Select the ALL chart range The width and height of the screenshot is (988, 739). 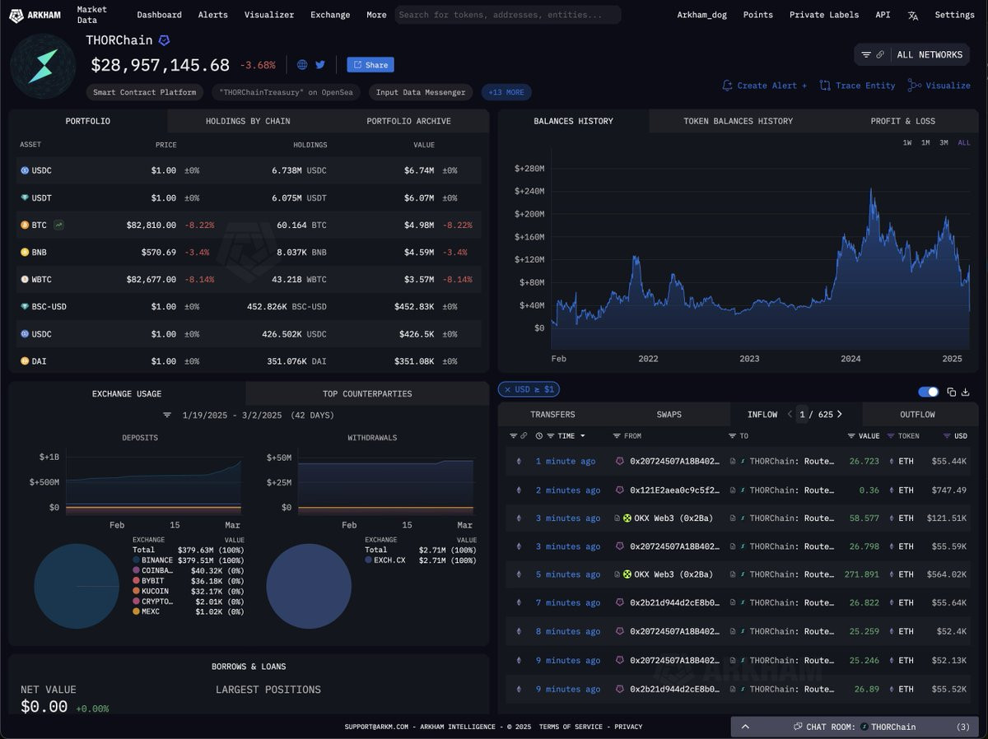coord(964,142)
